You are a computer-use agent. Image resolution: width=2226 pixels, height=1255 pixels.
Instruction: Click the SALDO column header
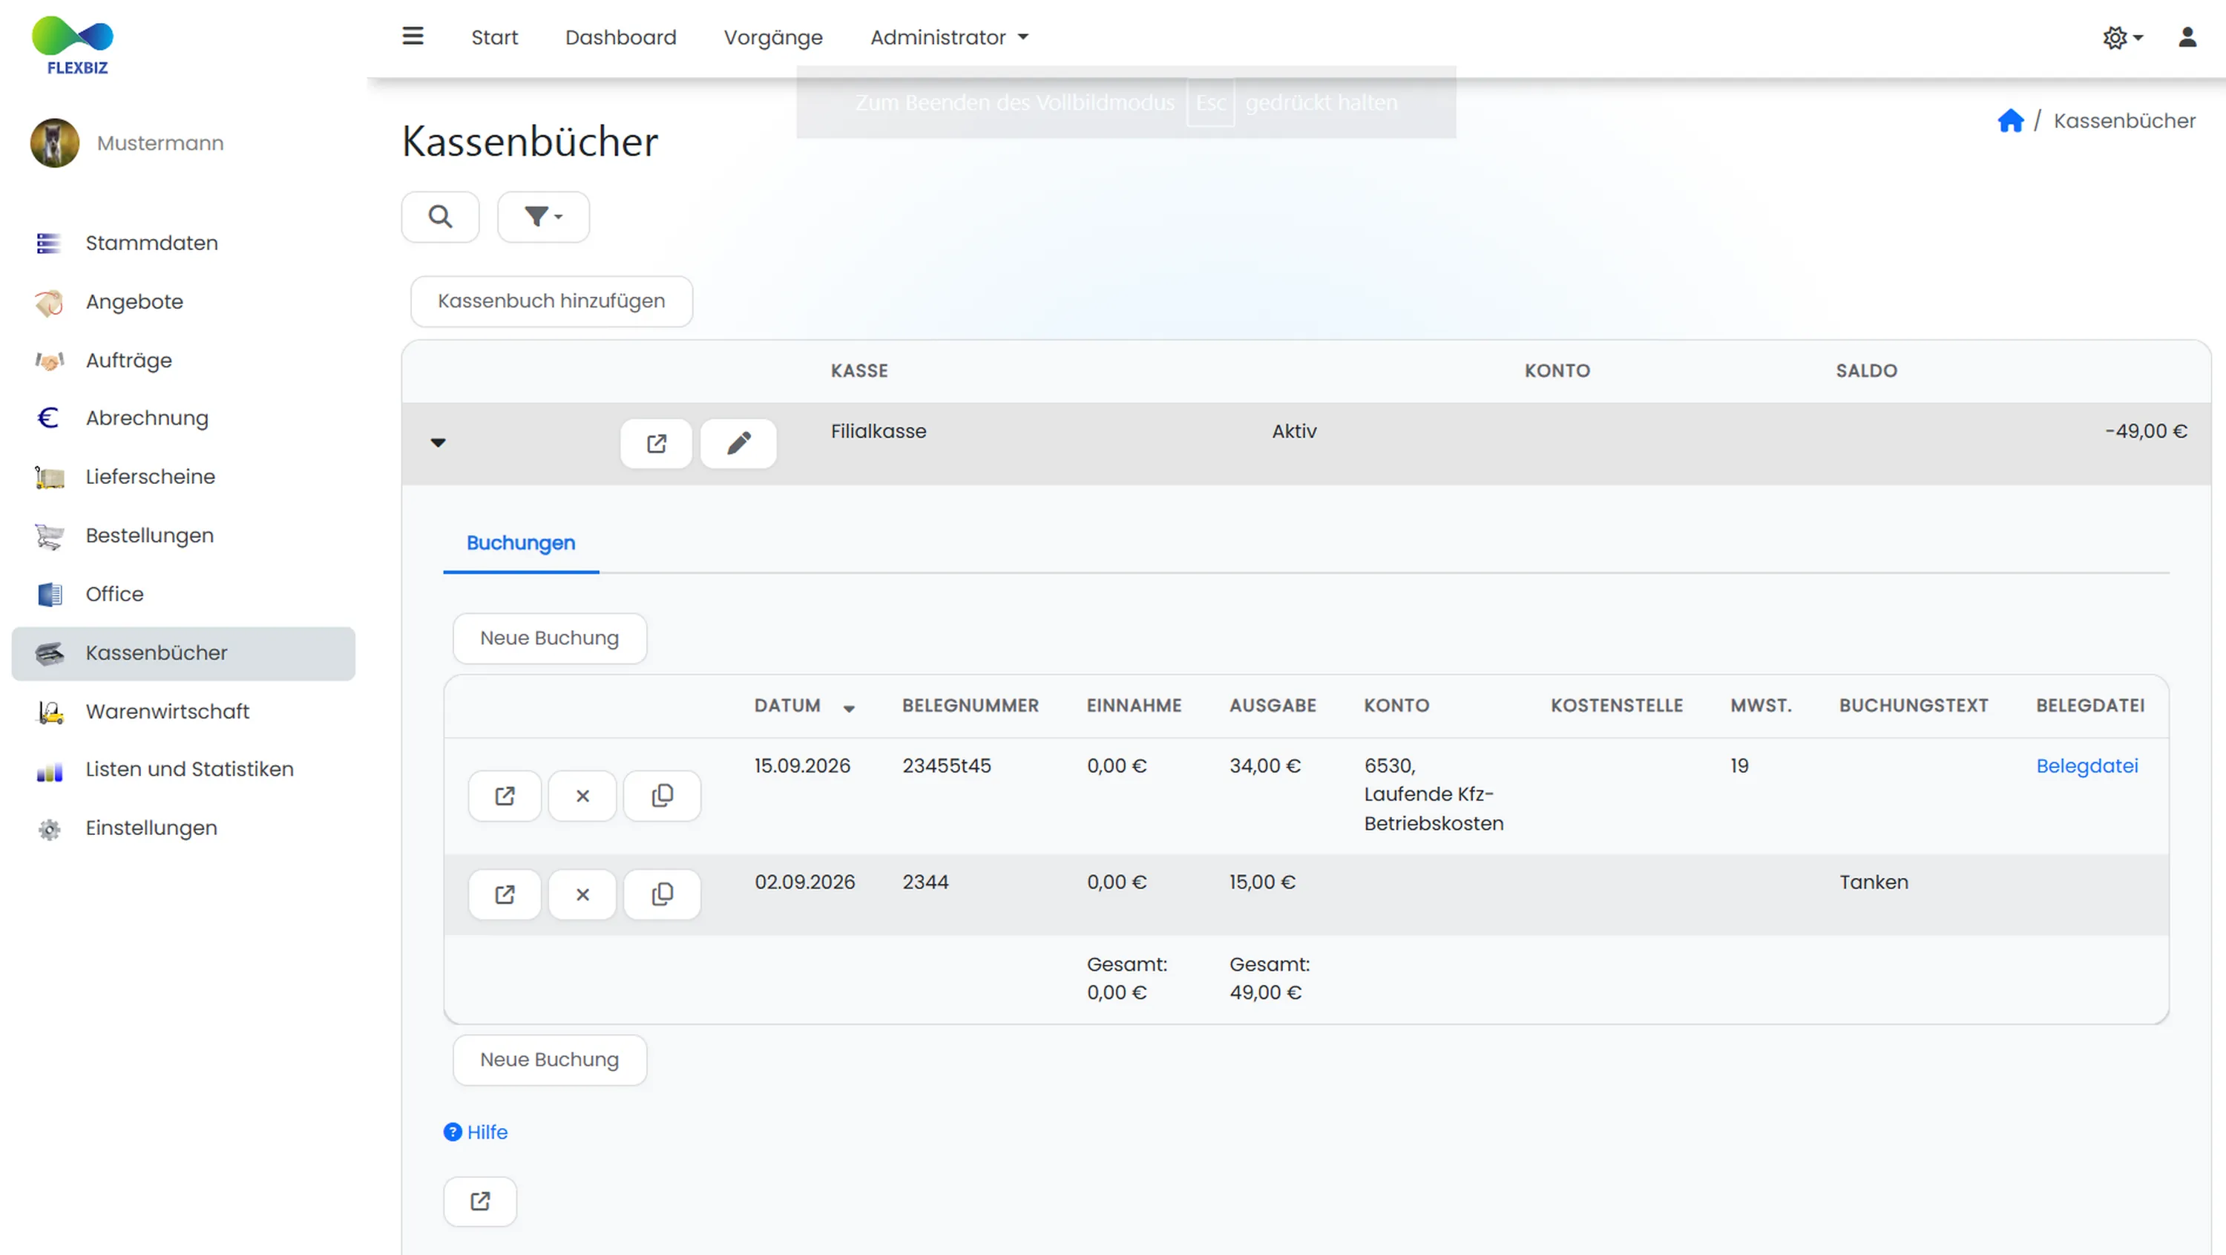1865,372
